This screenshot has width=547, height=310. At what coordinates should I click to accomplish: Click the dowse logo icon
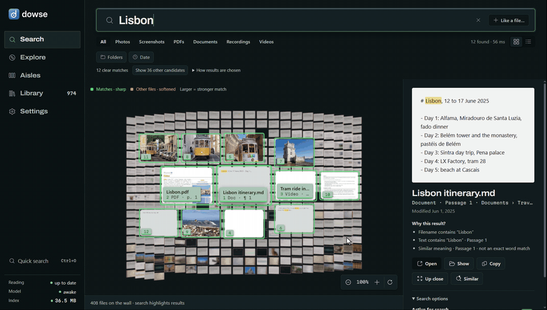coord(14,14)
